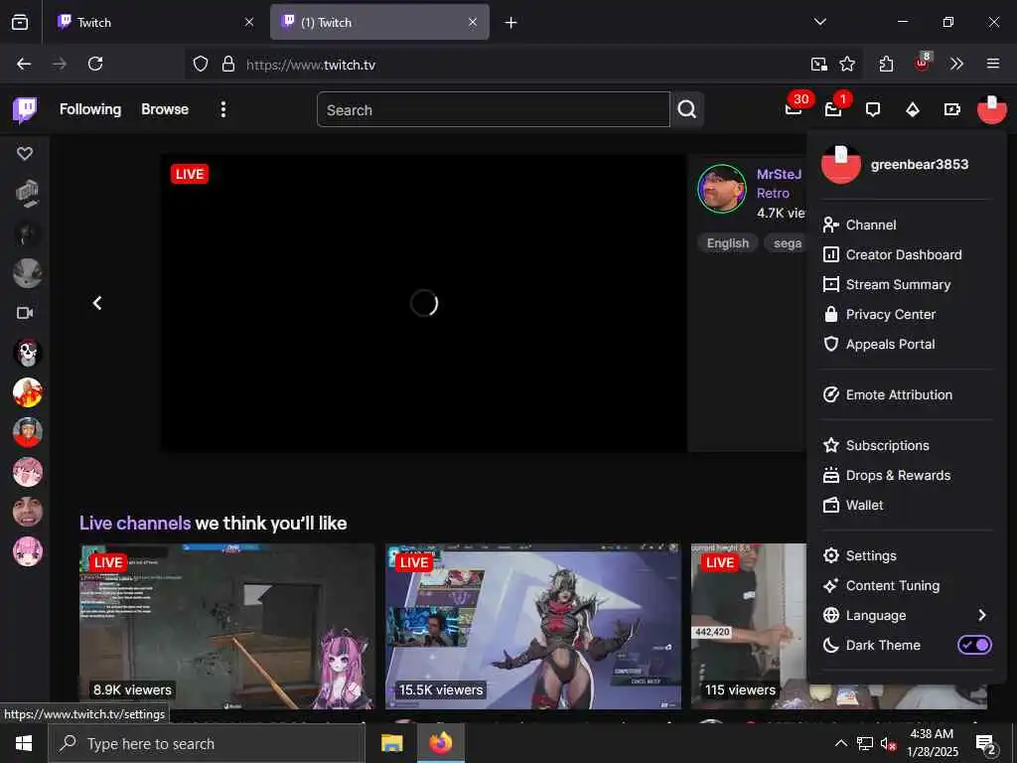Click Firefox shield tracking protection icon

tap(201, 64)
